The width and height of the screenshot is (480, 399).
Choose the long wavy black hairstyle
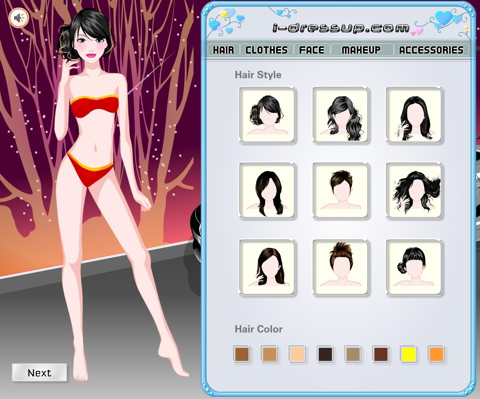click(340, 114)
